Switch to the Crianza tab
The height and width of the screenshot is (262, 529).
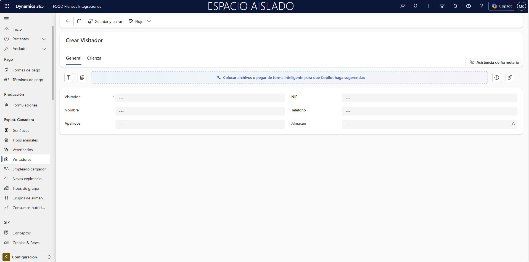click(x=94, y=58)
